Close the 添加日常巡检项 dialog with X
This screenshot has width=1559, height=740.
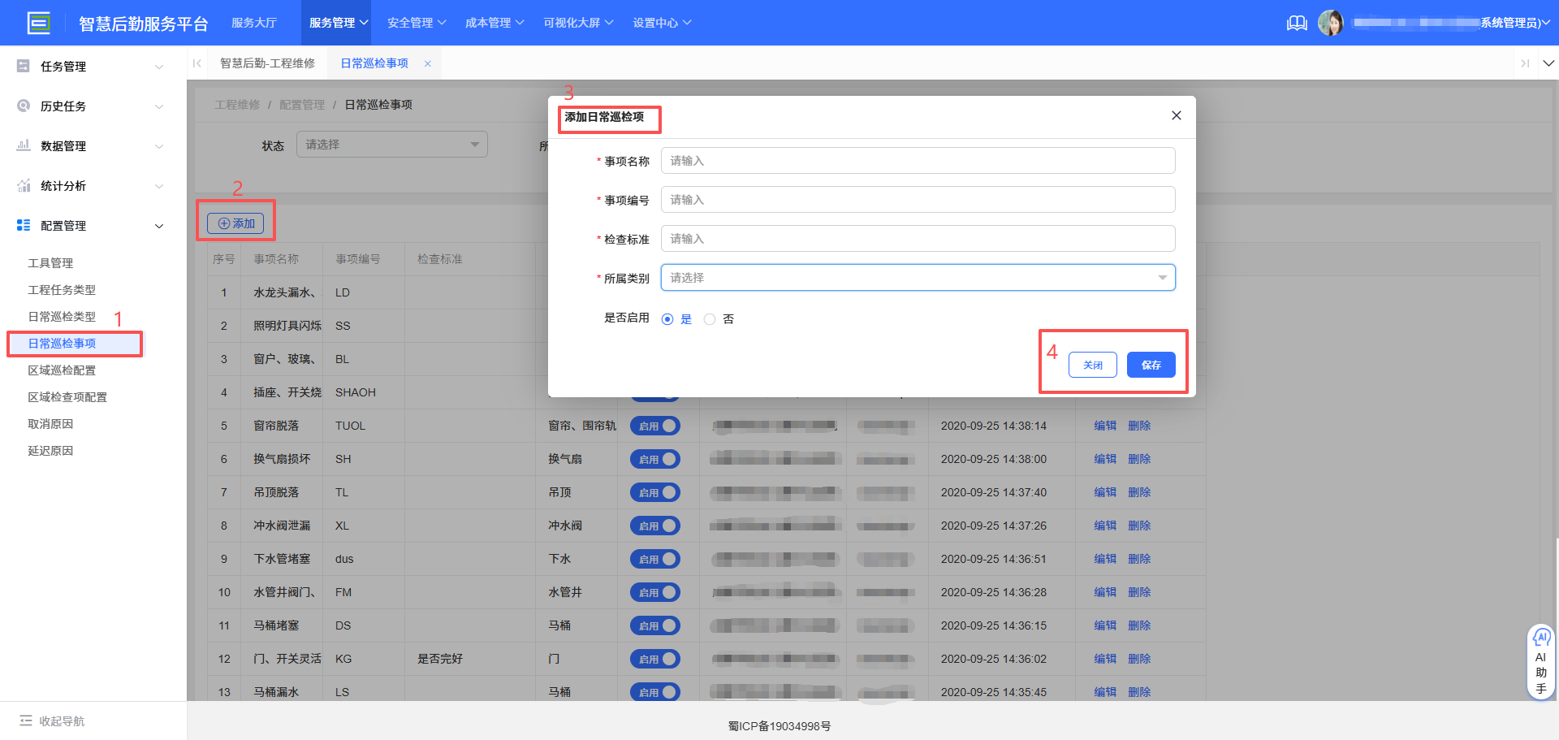(1176, 116)
